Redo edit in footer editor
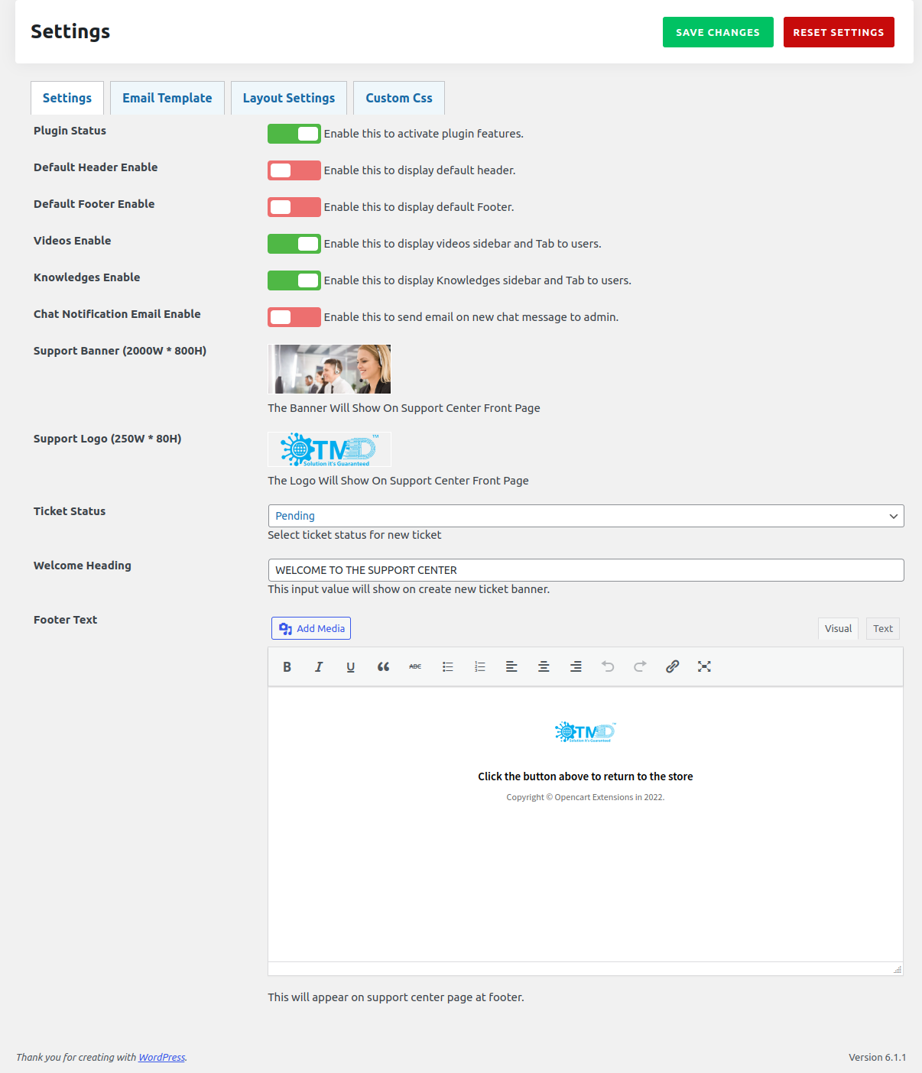 (x=640, y=666)
